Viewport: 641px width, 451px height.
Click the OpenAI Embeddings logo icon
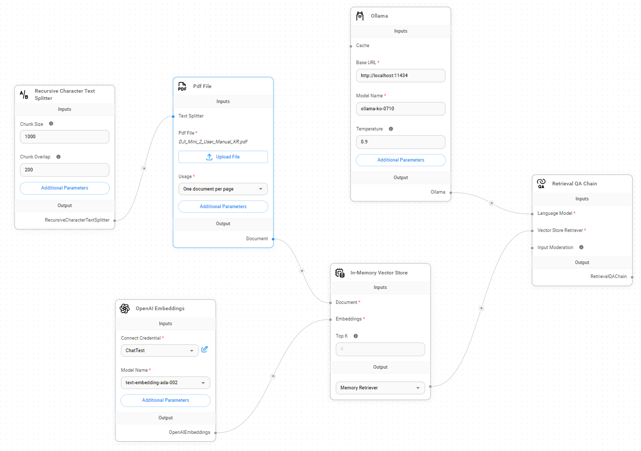[x=125, y=309]
